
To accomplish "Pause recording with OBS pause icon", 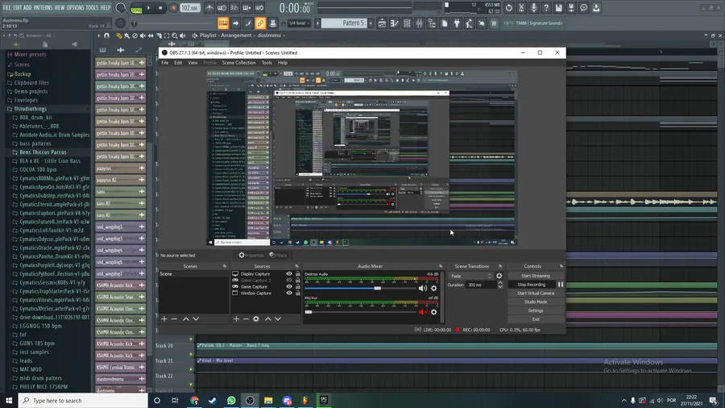I will (x=561, y=285).
